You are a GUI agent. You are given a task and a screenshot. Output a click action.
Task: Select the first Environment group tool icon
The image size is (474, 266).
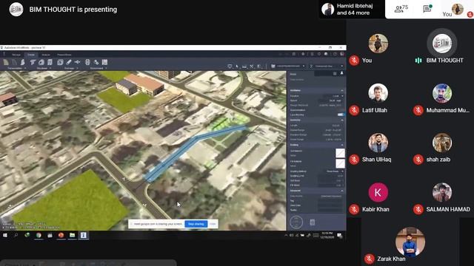pyautogui.click(x=87, y=62)
